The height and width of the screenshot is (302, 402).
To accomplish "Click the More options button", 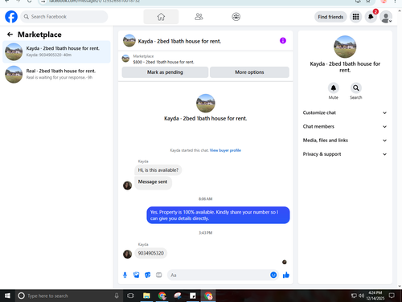I will point(249,72).
